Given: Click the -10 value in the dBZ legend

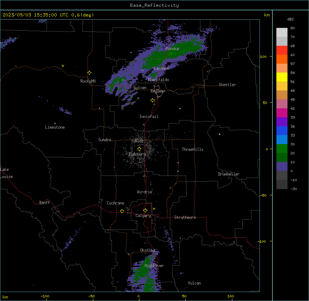Looking at the screenshot, I should (294, 180).
